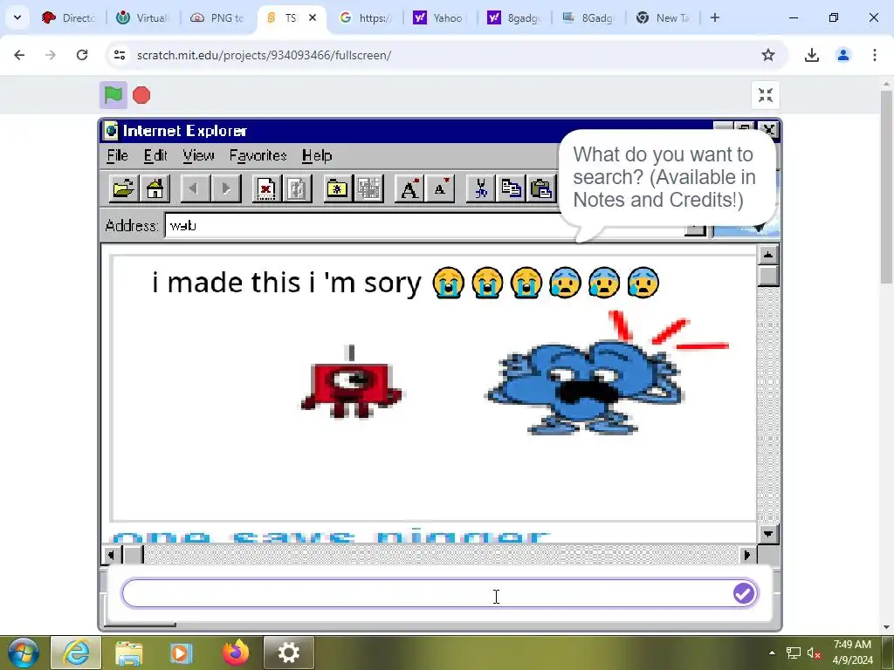Switch to the PNG to browser tab

[x=217, y=17]
